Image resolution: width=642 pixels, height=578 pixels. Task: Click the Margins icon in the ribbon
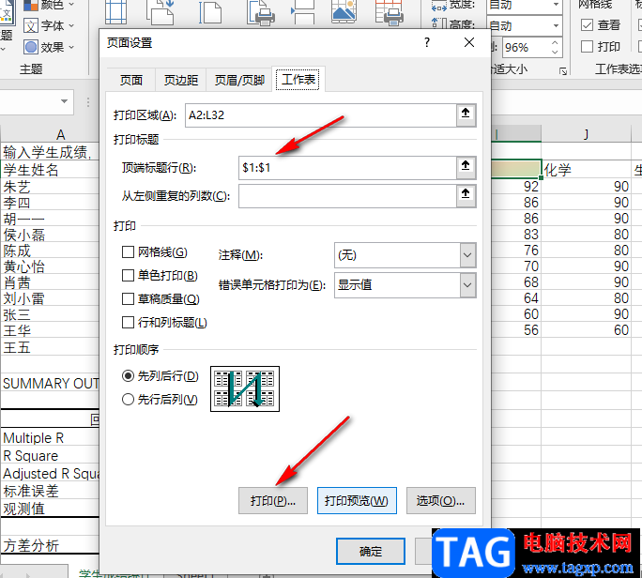115,11
